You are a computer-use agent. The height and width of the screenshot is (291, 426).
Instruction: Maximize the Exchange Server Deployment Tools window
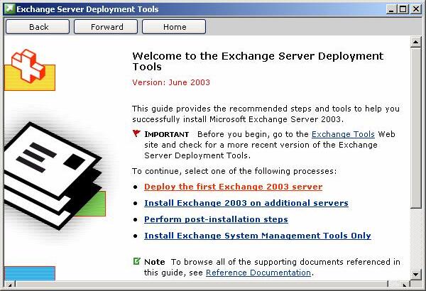[x=403, y=9]
